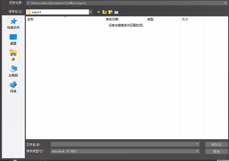Expand the 文件名 dropdown arrow
229x161 pixels.
197,144
